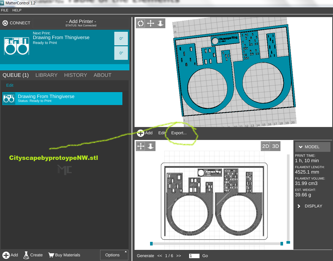Click Edit below the 3D view
This screenshot has width=333, height=261.
(162, 133)
